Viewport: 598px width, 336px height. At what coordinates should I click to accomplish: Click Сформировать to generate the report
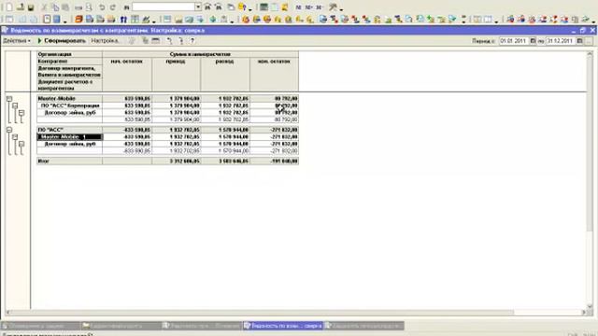pos(62,40)
